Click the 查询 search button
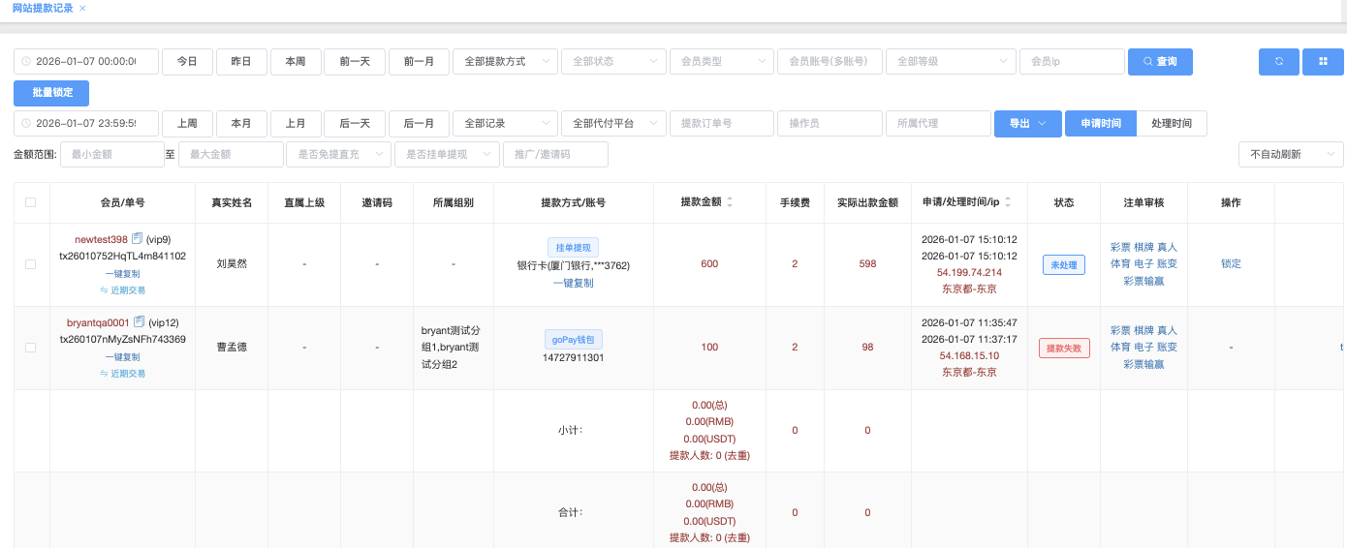1347x548 pixels. tap(1160, 62)
